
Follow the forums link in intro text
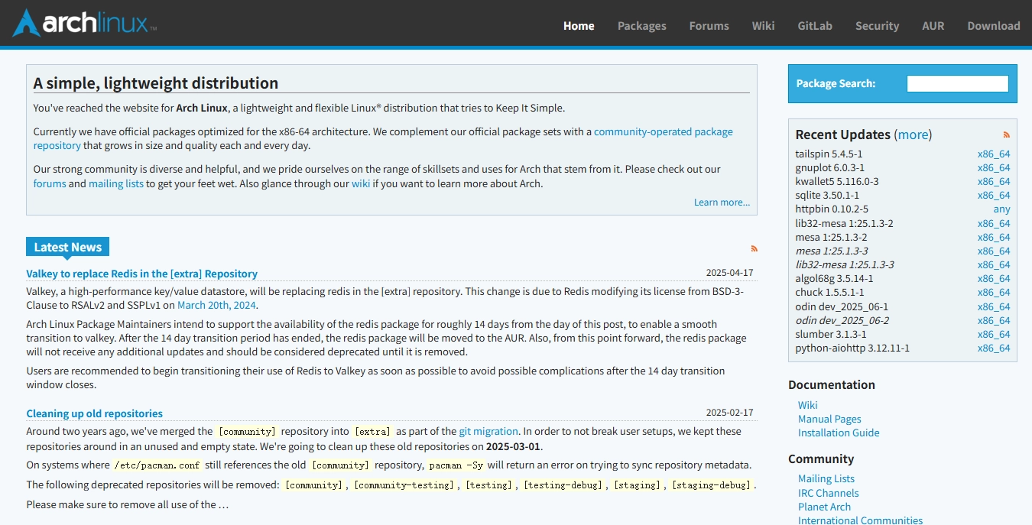pos(50,183)
